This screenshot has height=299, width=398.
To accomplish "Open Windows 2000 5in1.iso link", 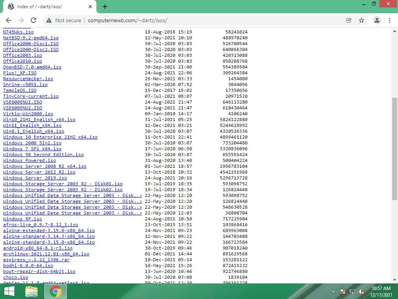I will click(x=32, y=143).
